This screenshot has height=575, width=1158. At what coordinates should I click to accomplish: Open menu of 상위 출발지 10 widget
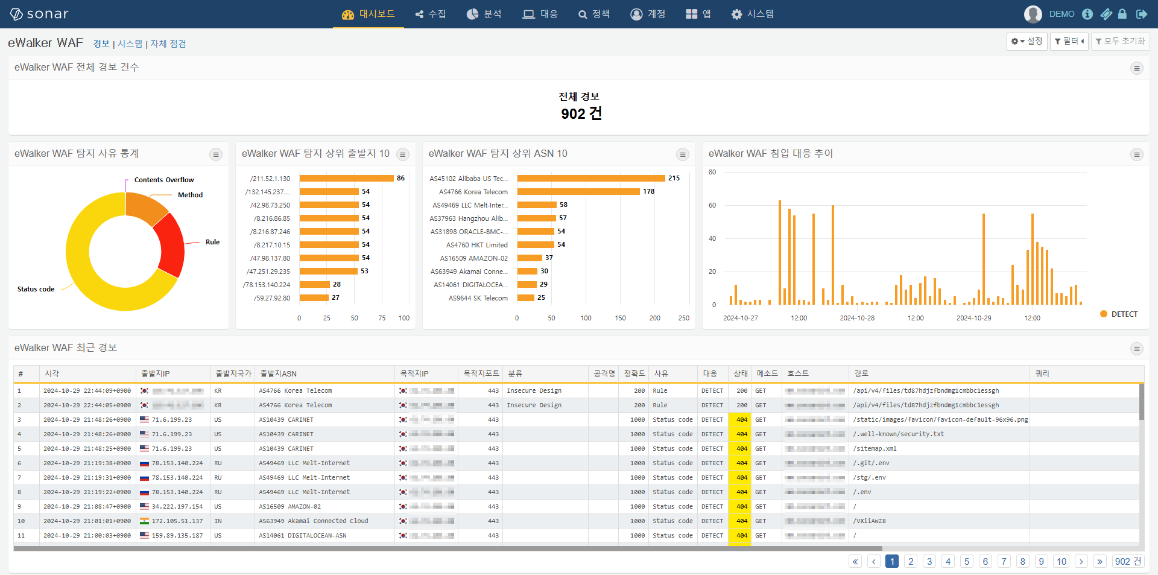point(403,154)
